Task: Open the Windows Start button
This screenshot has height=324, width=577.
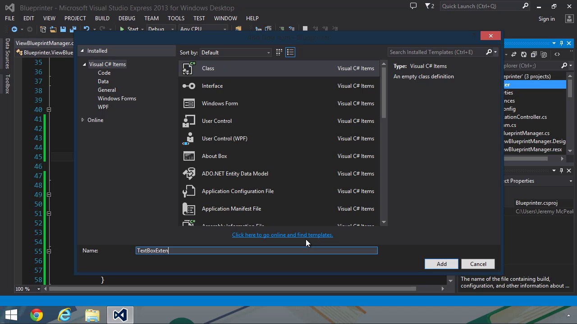Action: click(11, 315)
